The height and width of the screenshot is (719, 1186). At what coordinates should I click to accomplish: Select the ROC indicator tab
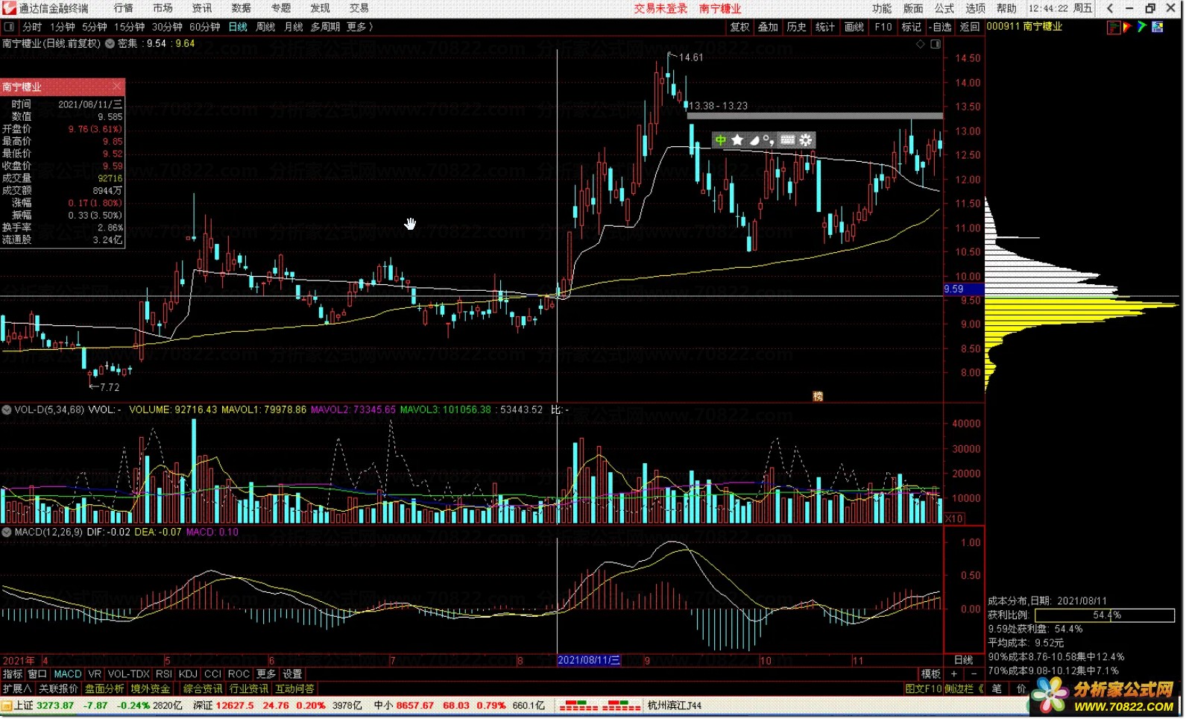click(x=239, y=674)
